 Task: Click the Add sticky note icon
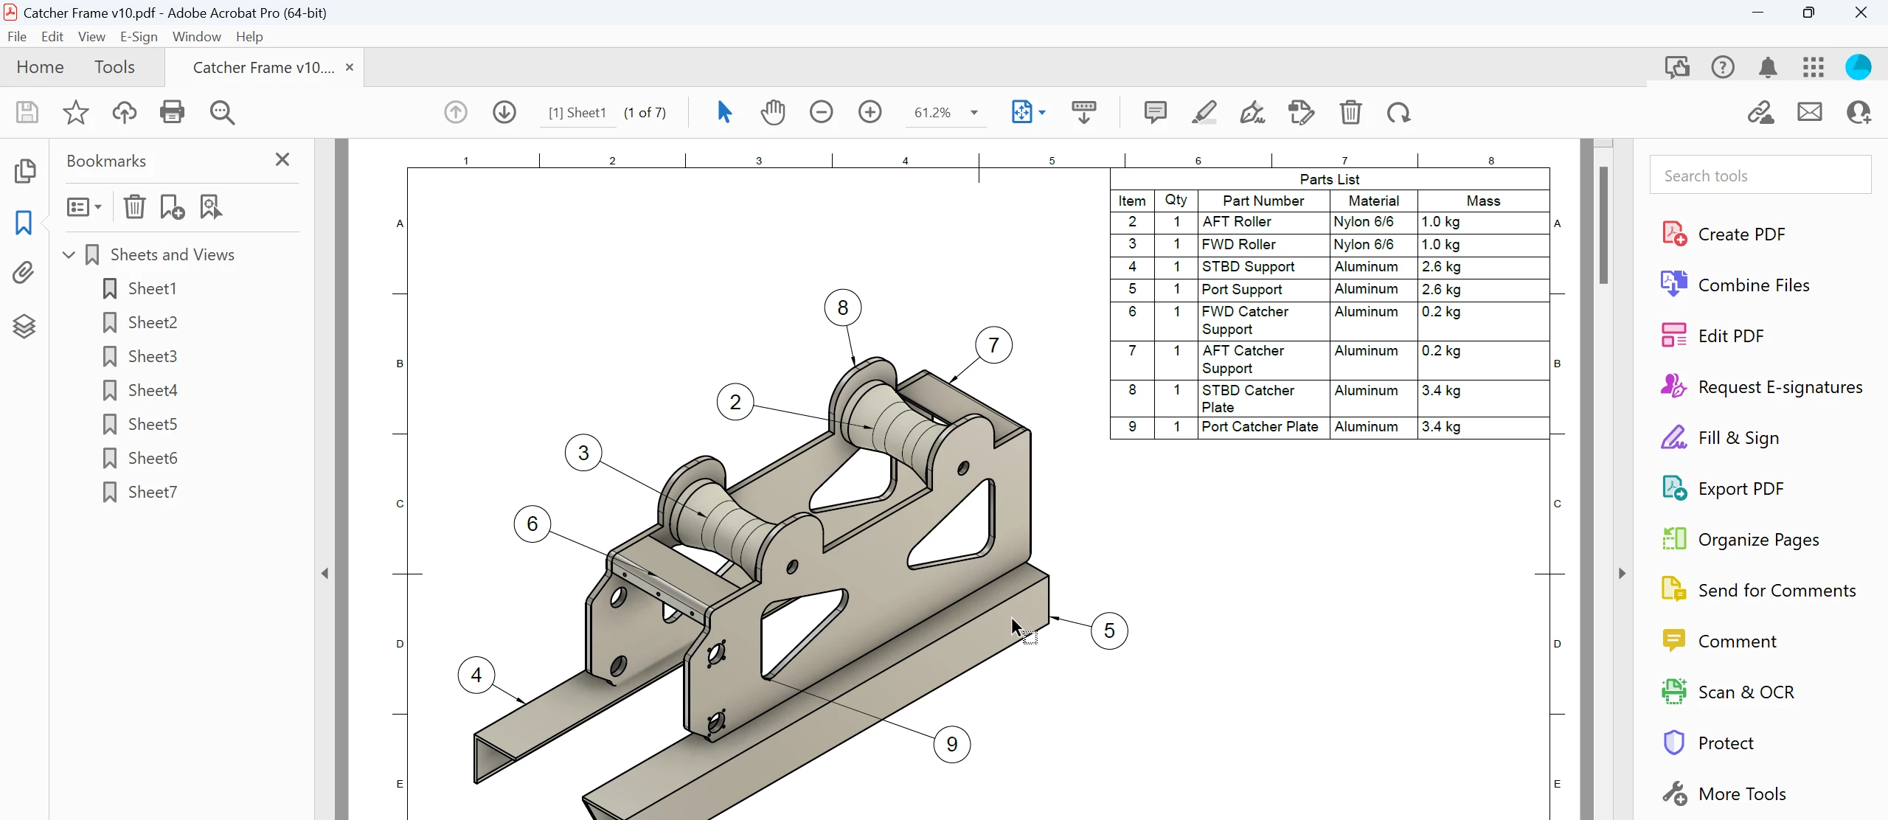coord(1155,113)
